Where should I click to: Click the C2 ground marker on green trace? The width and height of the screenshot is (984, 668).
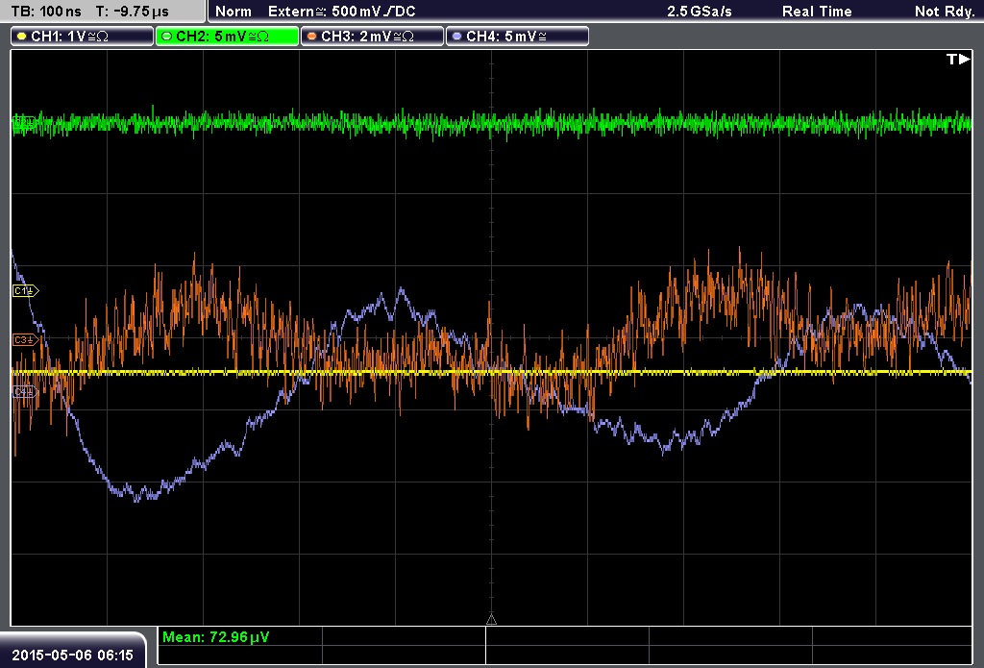25,121
